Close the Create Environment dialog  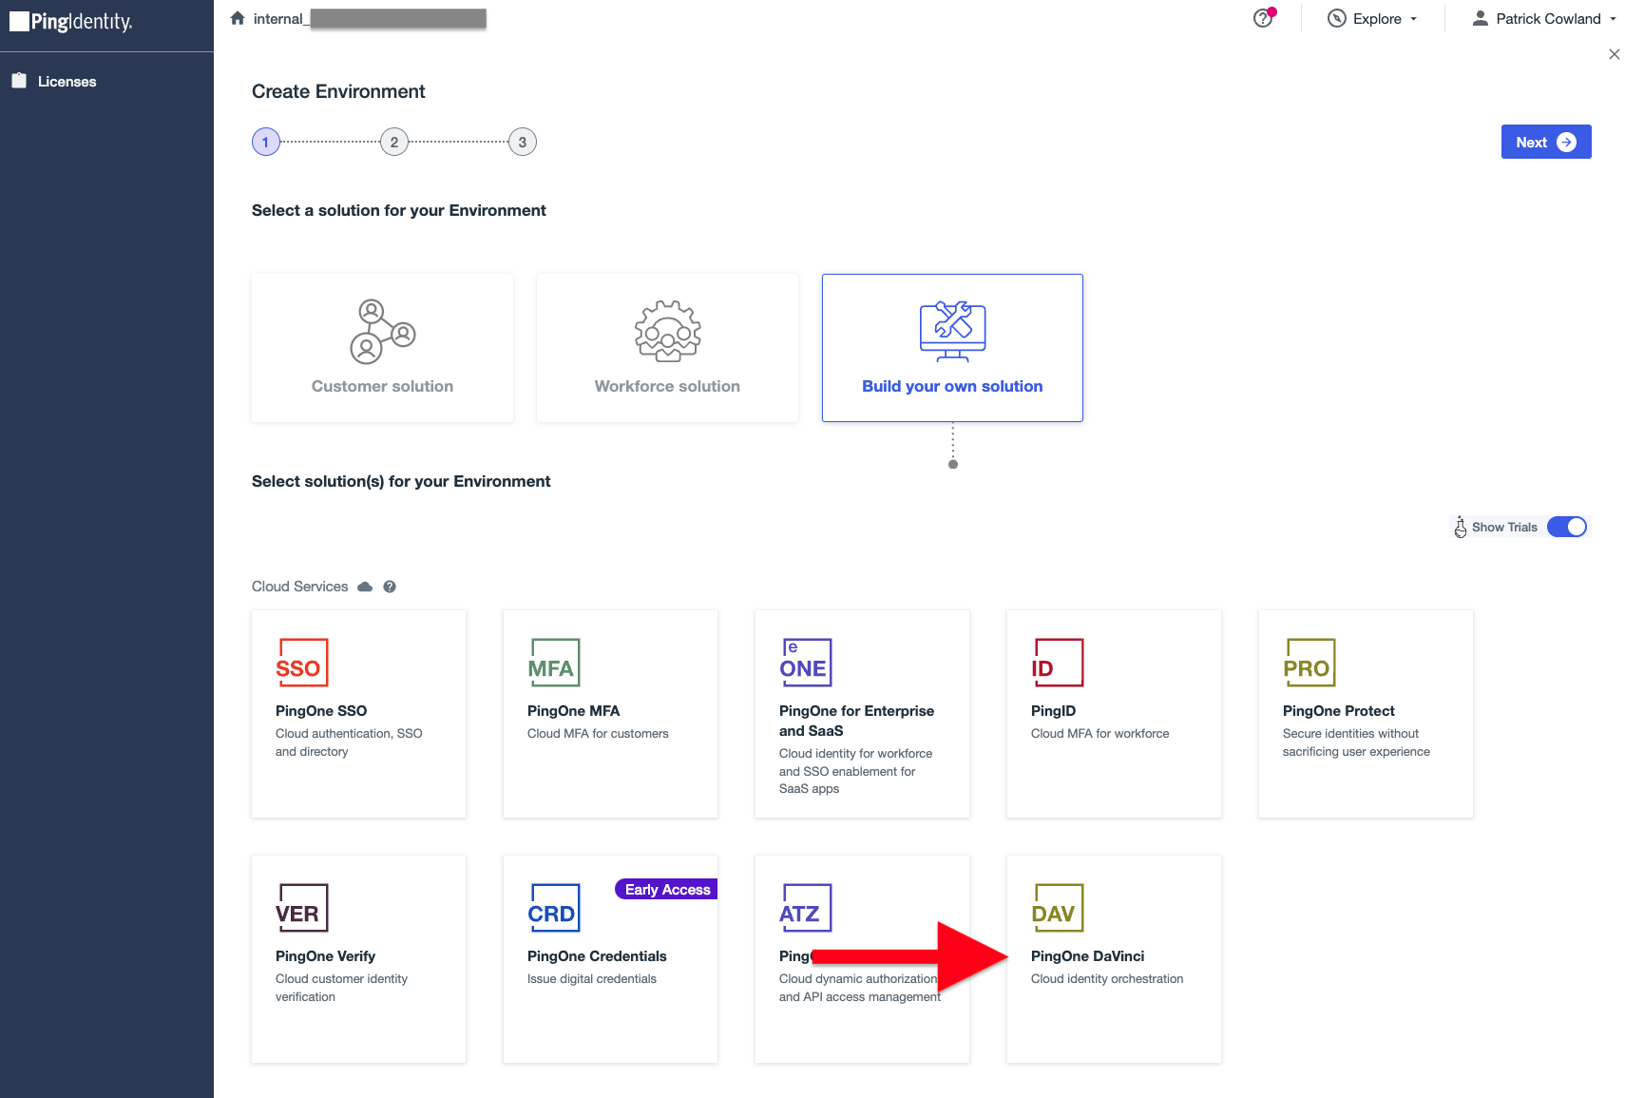coord(1614,54)
